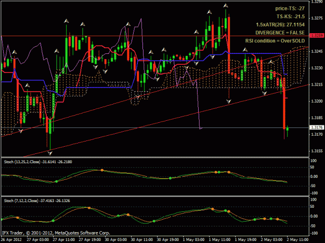325x243 pixels.
Task: Click the 1.5xATR(26): 27.1154 label
Action: coord(280,25)
